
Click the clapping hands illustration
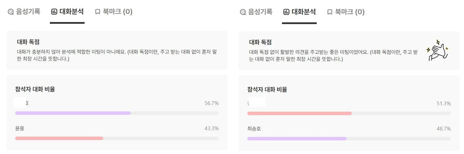[x=437, y=50]
